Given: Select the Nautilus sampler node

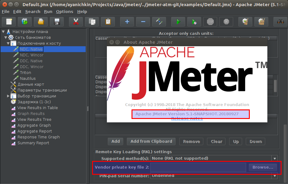Looking at the screenshot, I should tap(28, 79).
